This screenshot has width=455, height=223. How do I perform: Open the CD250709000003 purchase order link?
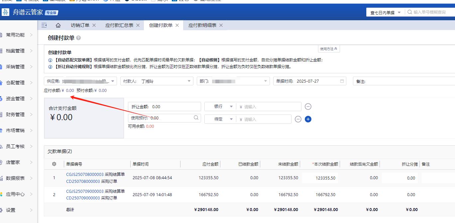coord(83,198)
